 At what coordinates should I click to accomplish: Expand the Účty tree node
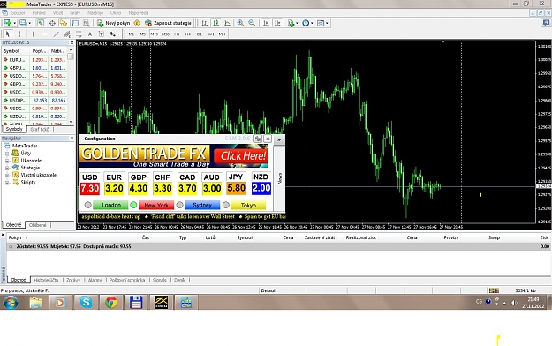tap(7, 154)
